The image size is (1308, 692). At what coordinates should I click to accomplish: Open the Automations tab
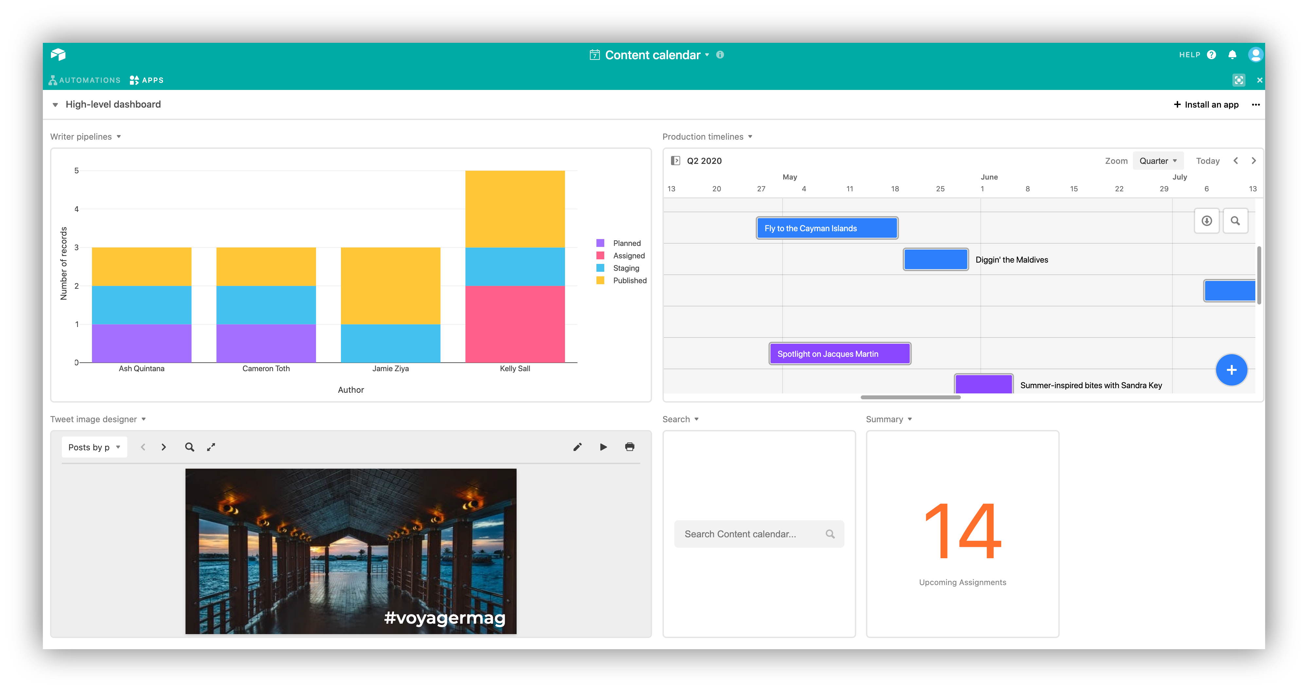[84, 80]
